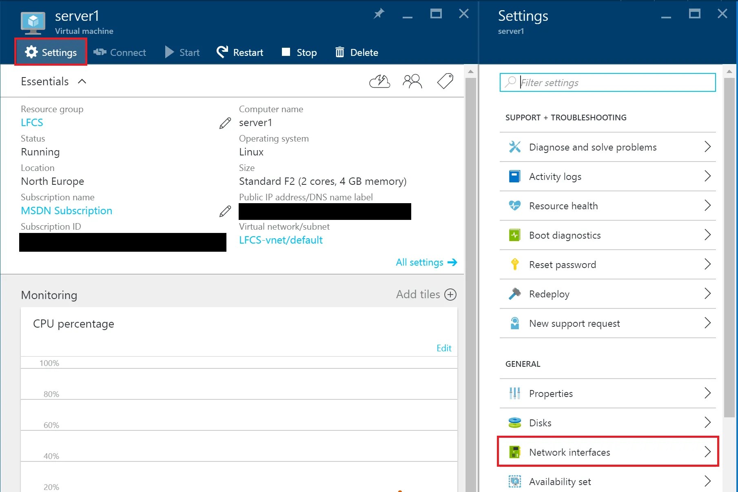The image size is (738, 492).
Task: Expand chevron for Diagnose and solve problems
Action: tap(708, 147)
